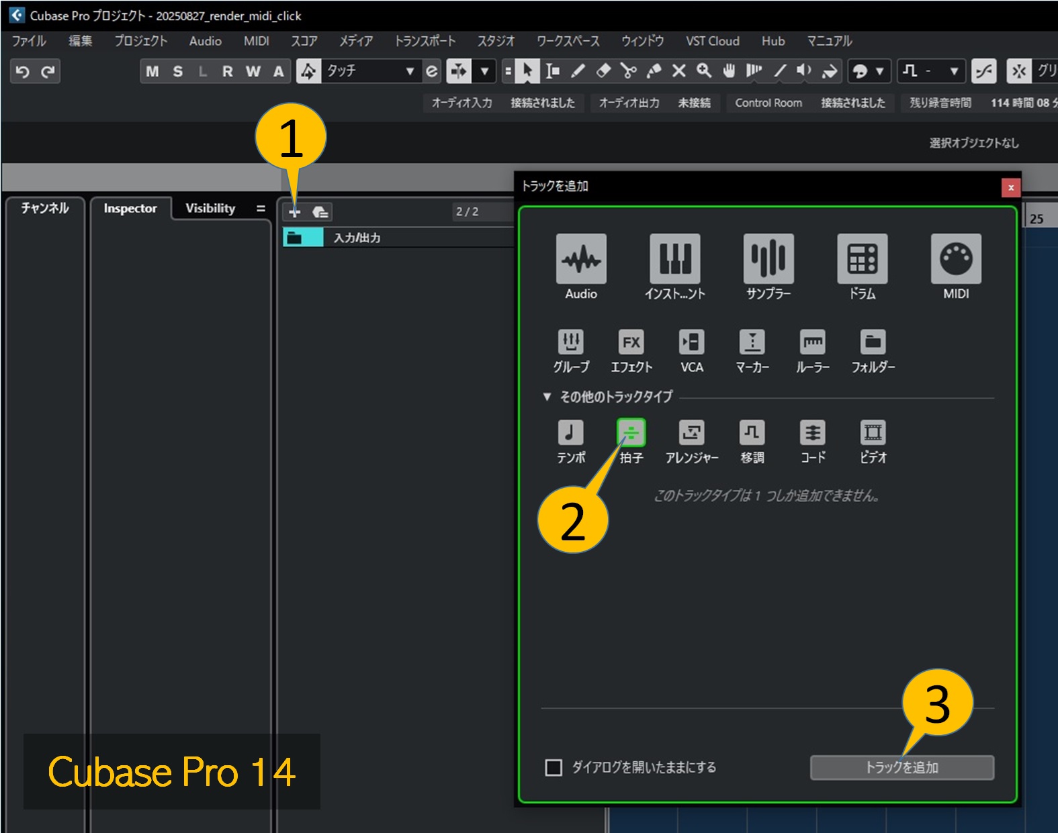
Task: Choose the テンポ track type
Action: click(x=571, y=442)
